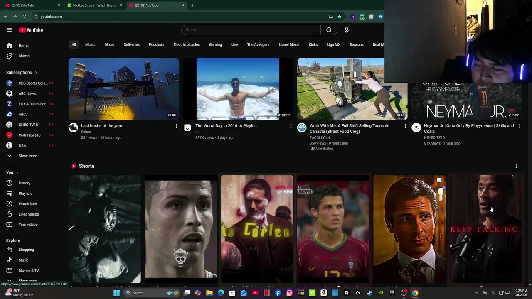Go back with the browser back arrow
The height and width of the screenshot is (299, 532).
point(5,17)
